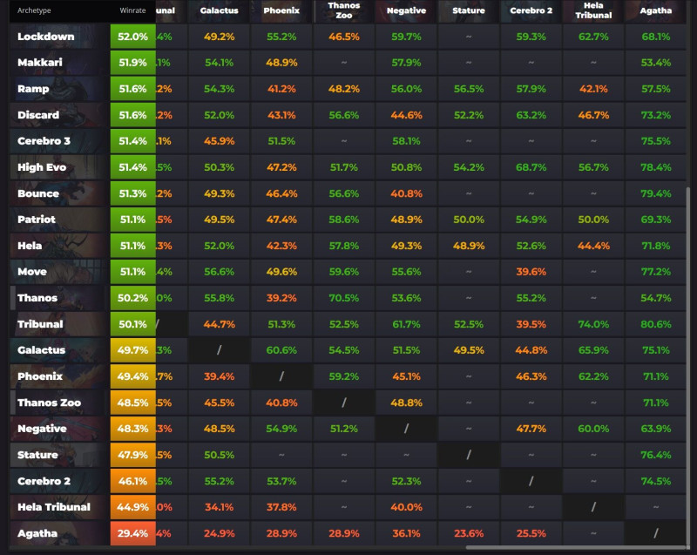This screenshot has width=697, height=555.
Task: Click the Thanos Zoo row label
Action: (x=49, y=403)
